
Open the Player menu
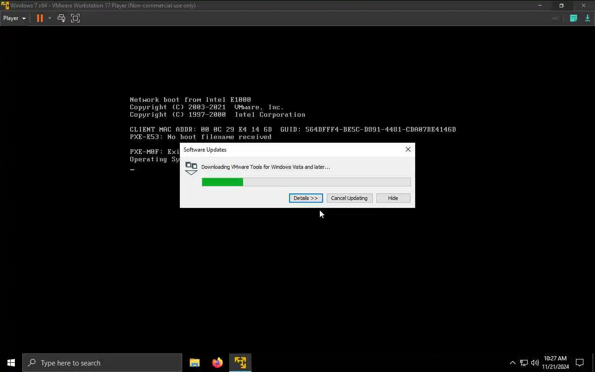coord(14,18)
